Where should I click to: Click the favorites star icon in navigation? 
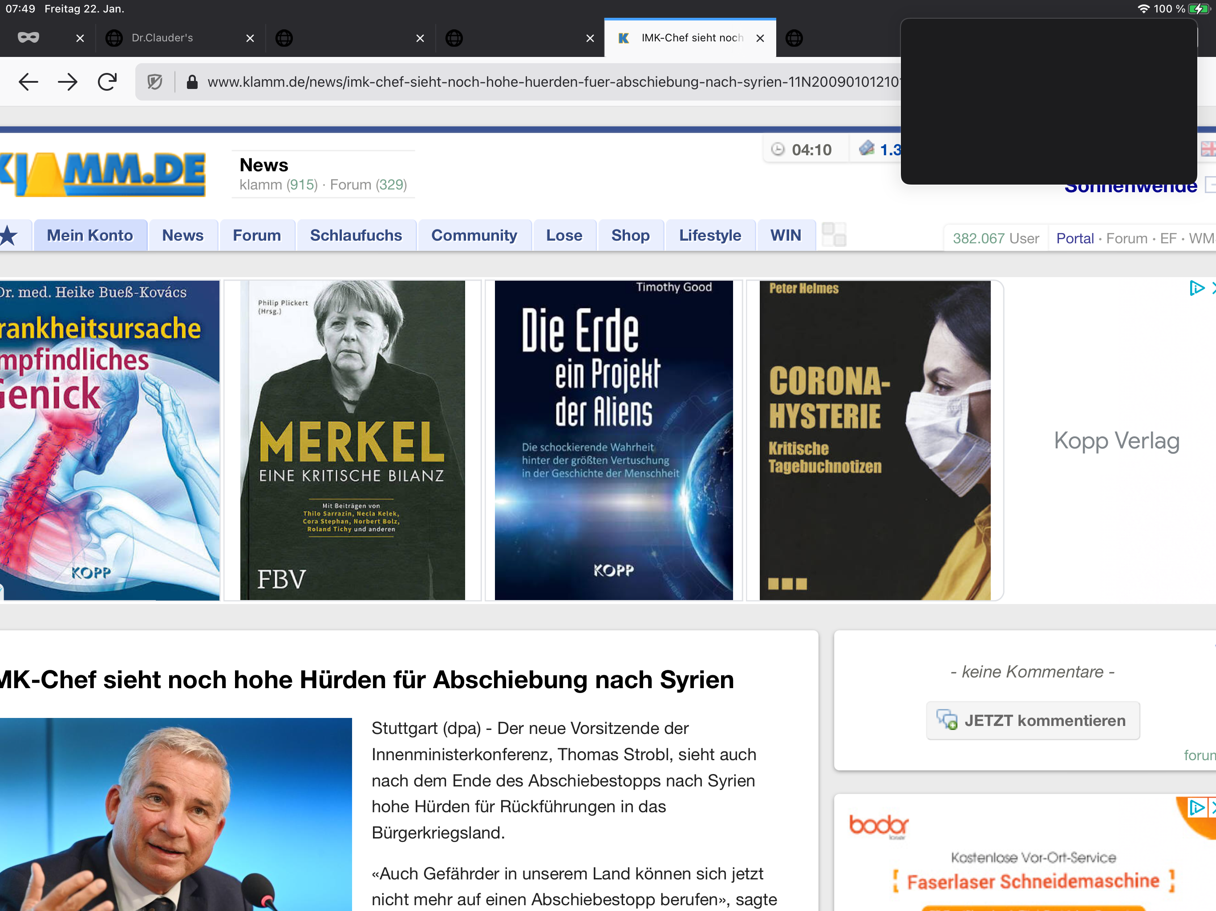pos(9,236)
